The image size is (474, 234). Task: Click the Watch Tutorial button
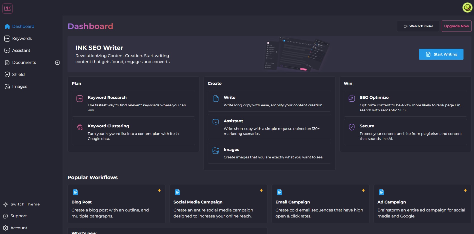coord(418,26)
